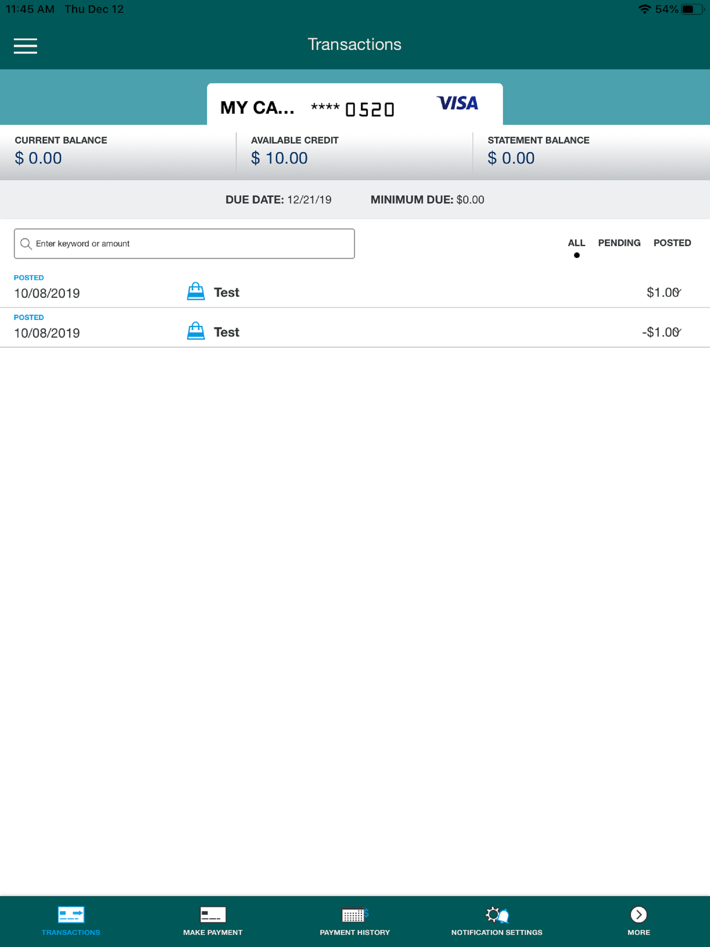Tap date 10/08/2019 of -$1.00 transaction
This screenshot has height=947, width=710.
tap(47, 333)
